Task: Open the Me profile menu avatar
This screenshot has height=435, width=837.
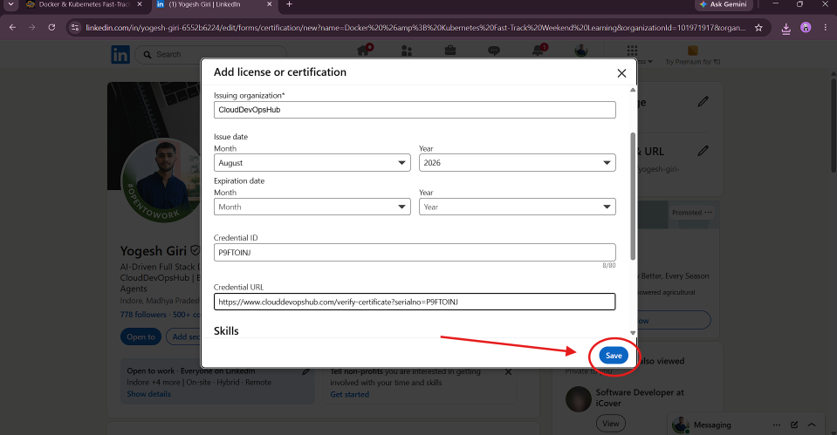Action: (580, 51)
